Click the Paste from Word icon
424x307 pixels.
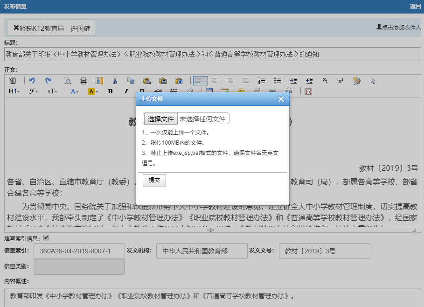click(178, 80)
